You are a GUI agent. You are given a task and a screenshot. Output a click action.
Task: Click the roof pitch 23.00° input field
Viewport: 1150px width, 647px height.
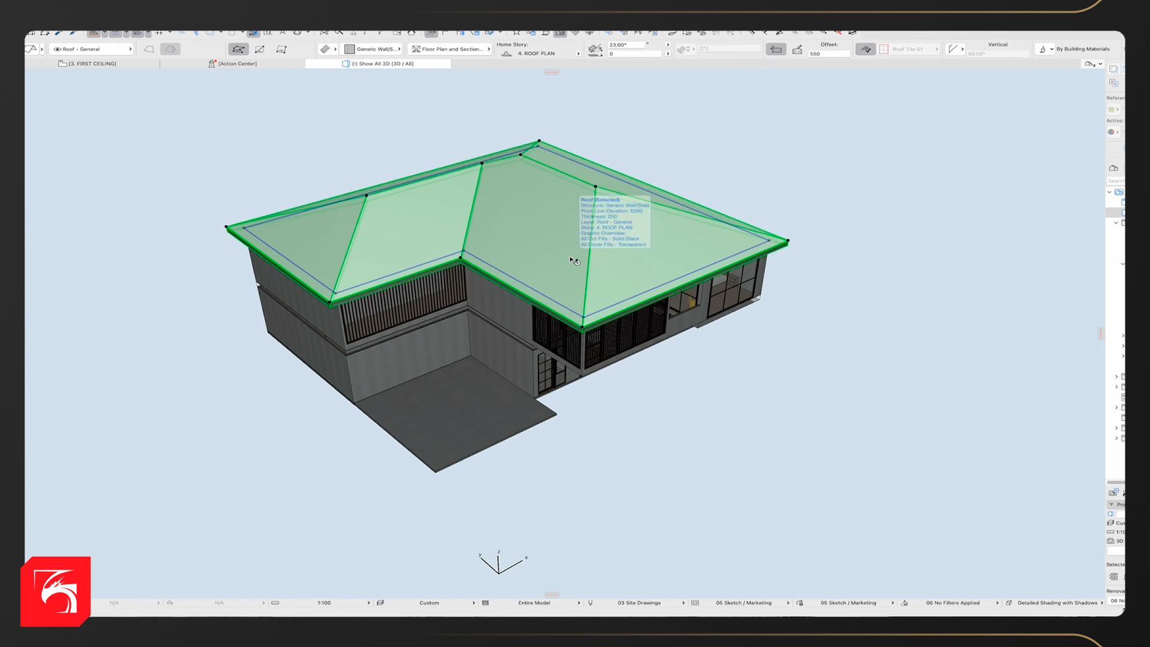tap(627, 45)
